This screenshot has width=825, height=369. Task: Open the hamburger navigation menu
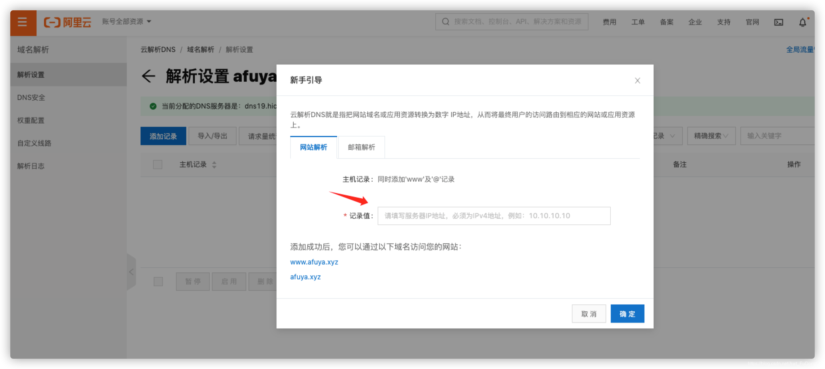tap(22, 23)
